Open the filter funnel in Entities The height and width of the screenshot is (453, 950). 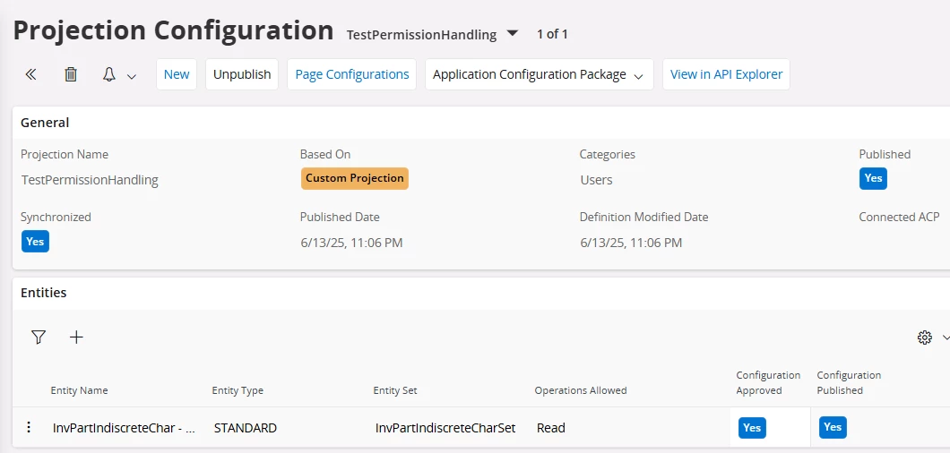pos(39,338)
